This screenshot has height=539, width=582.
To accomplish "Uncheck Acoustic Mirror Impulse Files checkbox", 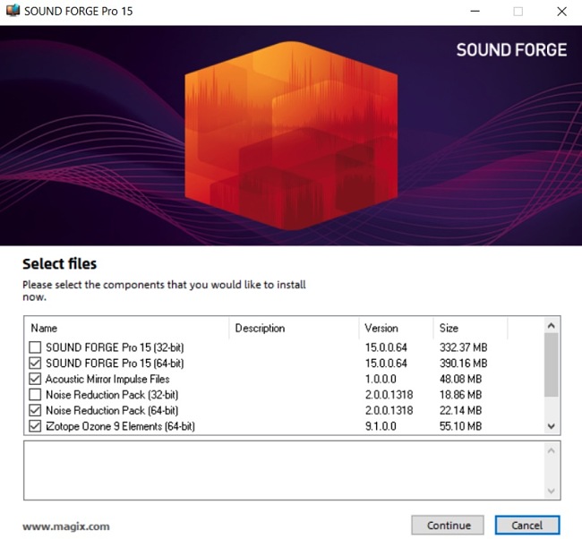I will (x=35, y=379).
